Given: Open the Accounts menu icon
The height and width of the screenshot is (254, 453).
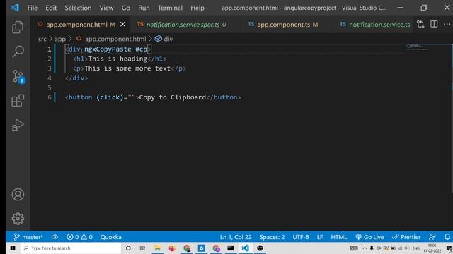Looking at the screenshot, I should coord(18,195).
